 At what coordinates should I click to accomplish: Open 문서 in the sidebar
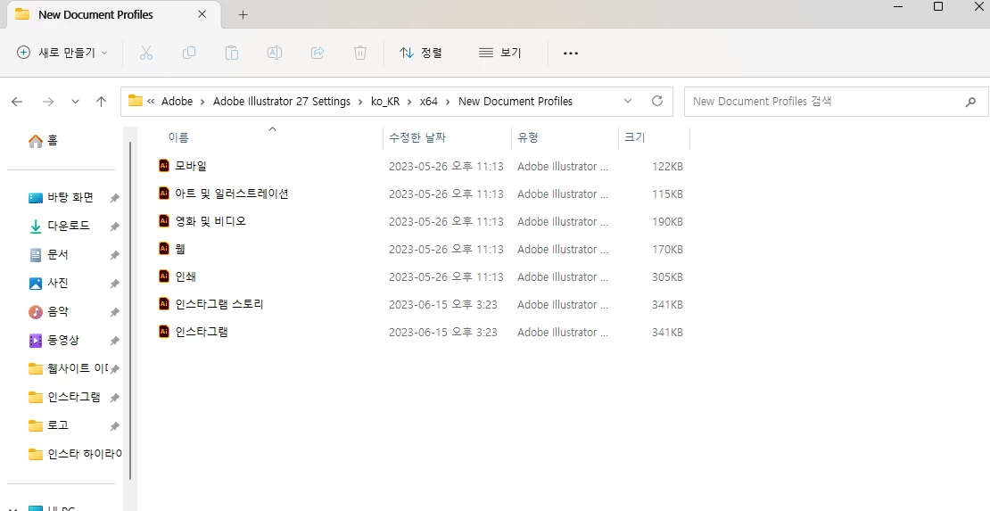[49, 254]
